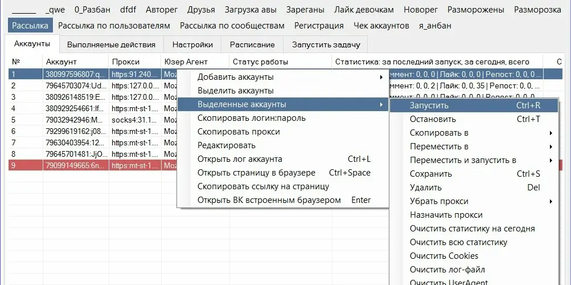
Task: Choose Очистить Cookies
Action: point(474,256)
